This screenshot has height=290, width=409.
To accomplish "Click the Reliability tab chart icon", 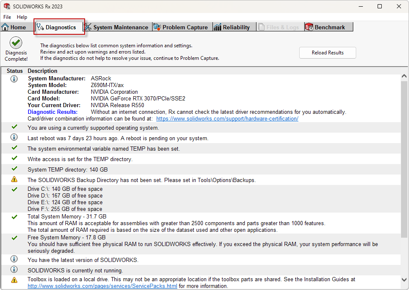I will point(217,27).
